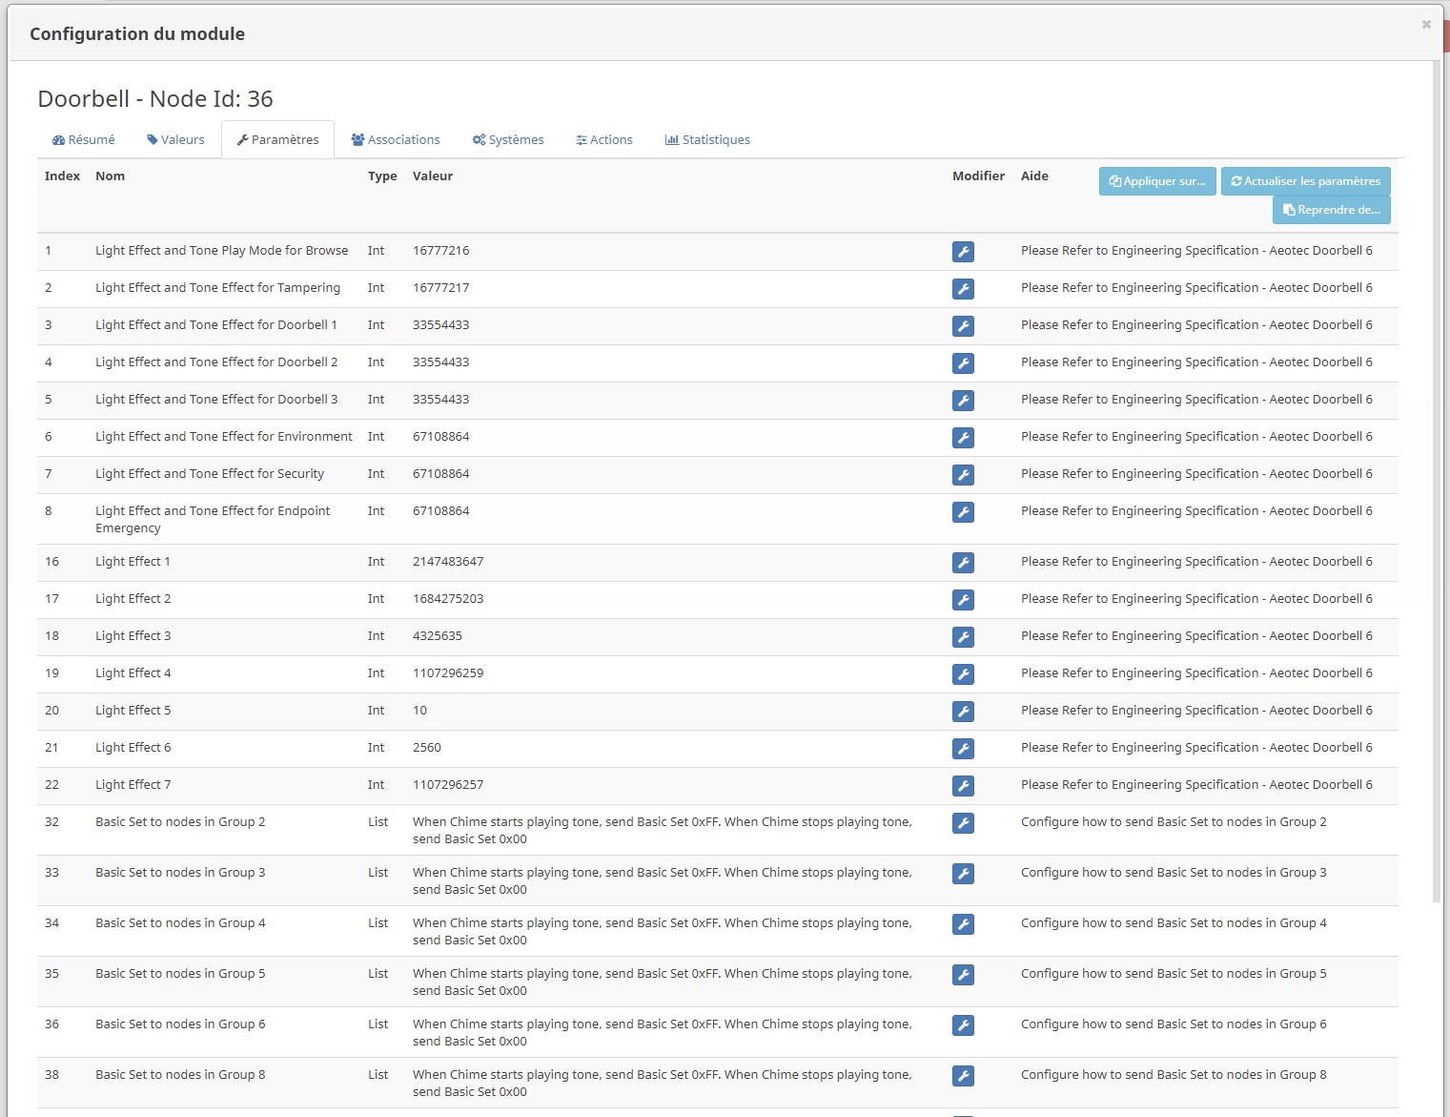Click modify wrench for Doorbell 2 effect
1450x1117 pixels.
pos(963,363)
